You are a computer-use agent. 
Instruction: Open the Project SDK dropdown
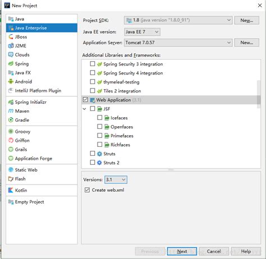178,20
